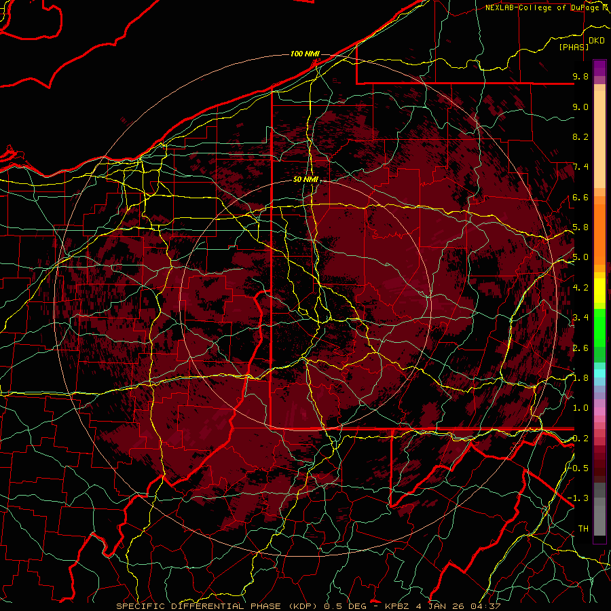Click the 50 NMI range ring label
This screenshot has height=611, width=611.
[306, 180]
